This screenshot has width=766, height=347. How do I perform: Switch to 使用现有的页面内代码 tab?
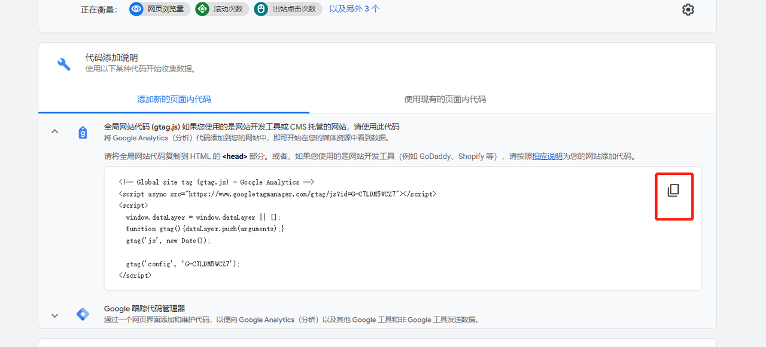point(445,99)
